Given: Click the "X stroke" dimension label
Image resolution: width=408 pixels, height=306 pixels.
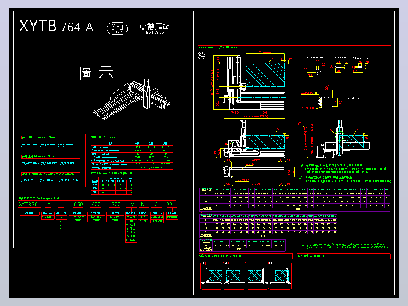Looking at the screenshot, I should pyautogui.click(x=265, y=53).
